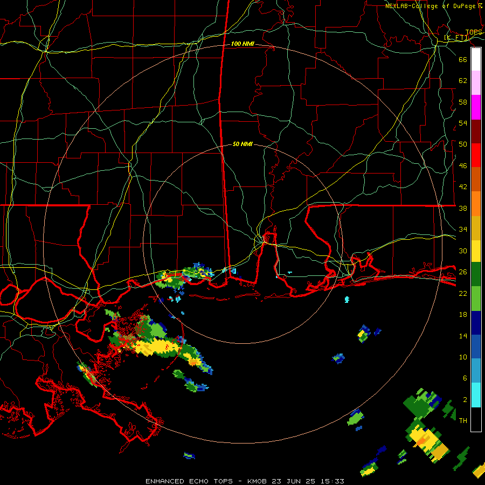The image size is (485, 485).
Task: Click the "2" legend value
Action: pos(465,400)
